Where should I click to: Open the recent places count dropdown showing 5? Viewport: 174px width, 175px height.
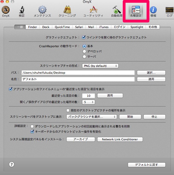(89, 102)
